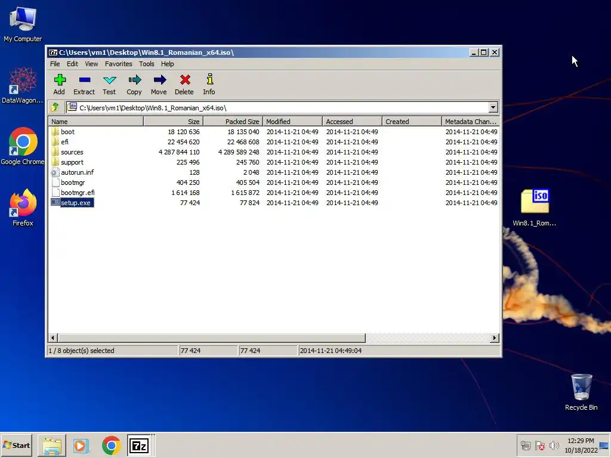Click horizontal scrollbar left arrow
This screenshot has height=458, width=611.
(x=53, y=338)
